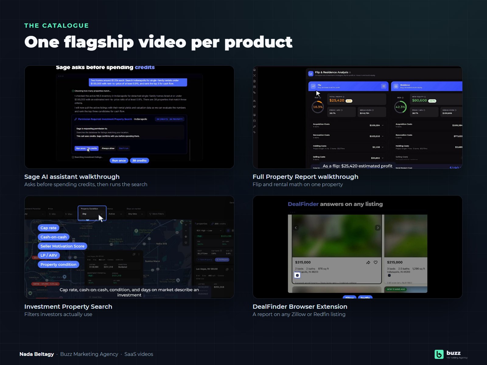Click the Flip 10.3% ROI gauge

point(317,107)
